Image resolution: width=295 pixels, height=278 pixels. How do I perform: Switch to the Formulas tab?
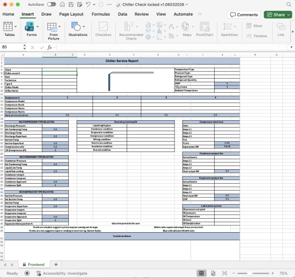coord(101,14)
